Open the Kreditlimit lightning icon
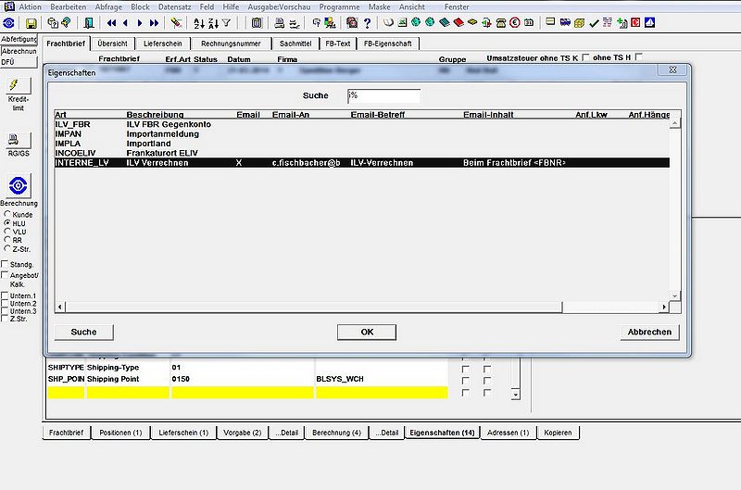Screen dimensions: 741x490 (18, 85)
